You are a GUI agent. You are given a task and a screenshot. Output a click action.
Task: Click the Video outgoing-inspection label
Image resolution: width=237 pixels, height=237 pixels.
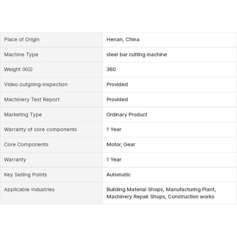pos(36,85)
